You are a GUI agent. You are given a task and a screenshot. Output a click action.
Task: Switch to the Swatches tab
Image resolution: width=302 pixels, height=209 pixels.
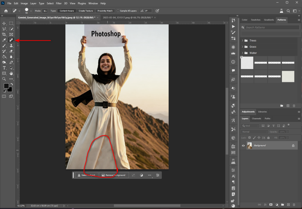256,20
